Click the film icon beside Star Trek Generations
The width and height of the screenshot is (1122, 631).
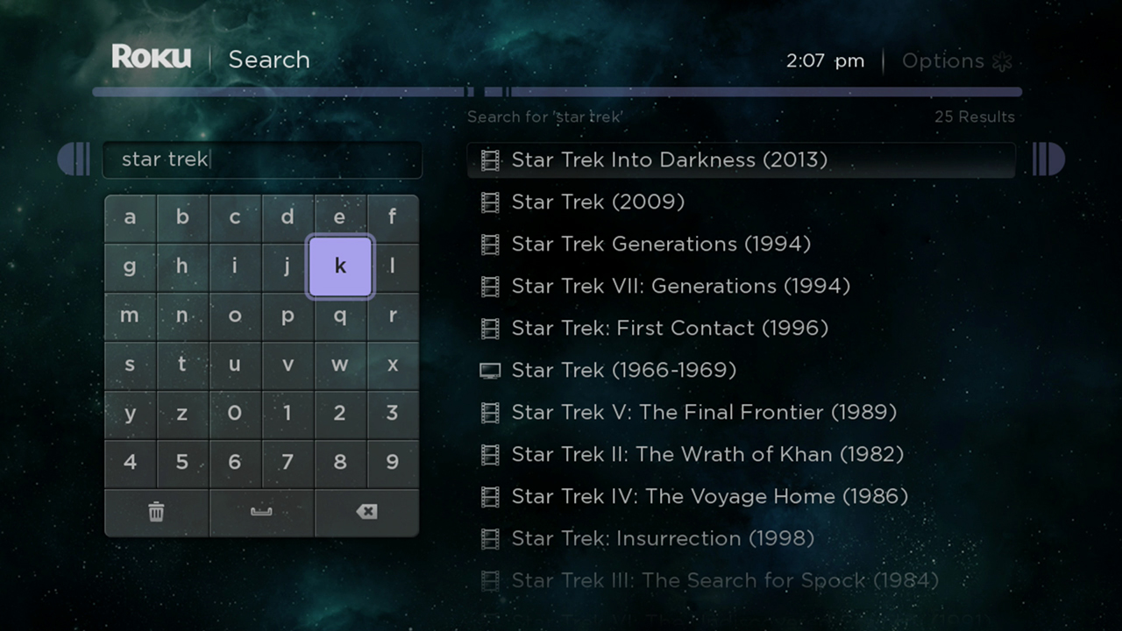[x=490, y=244]
